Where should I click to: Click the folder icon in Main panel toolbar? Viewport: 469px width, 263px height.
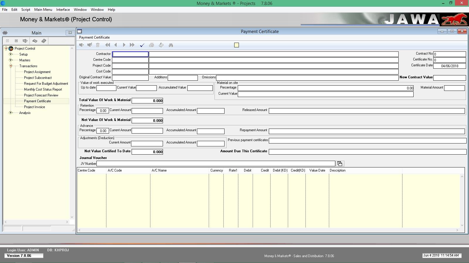point(25,41)
